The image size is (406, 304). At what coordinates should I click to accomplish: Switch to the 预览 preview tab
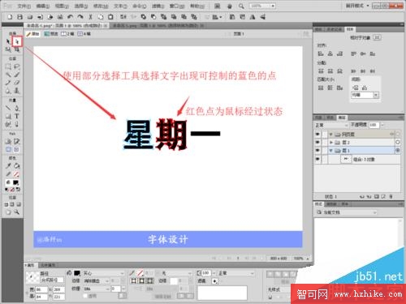[x=51, y=34]
